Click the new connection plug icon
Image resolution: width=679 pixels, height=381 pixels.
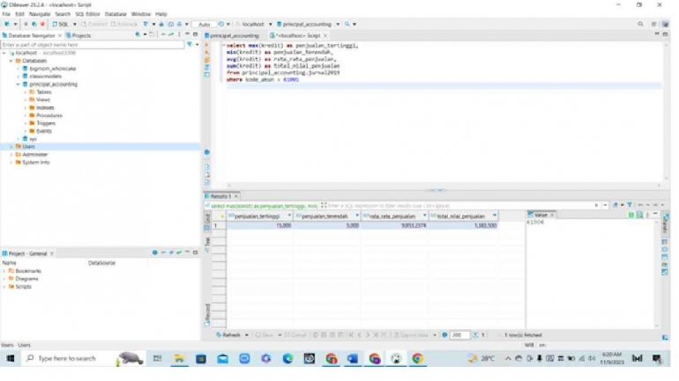pyautogui.click(x=7, y=24)
